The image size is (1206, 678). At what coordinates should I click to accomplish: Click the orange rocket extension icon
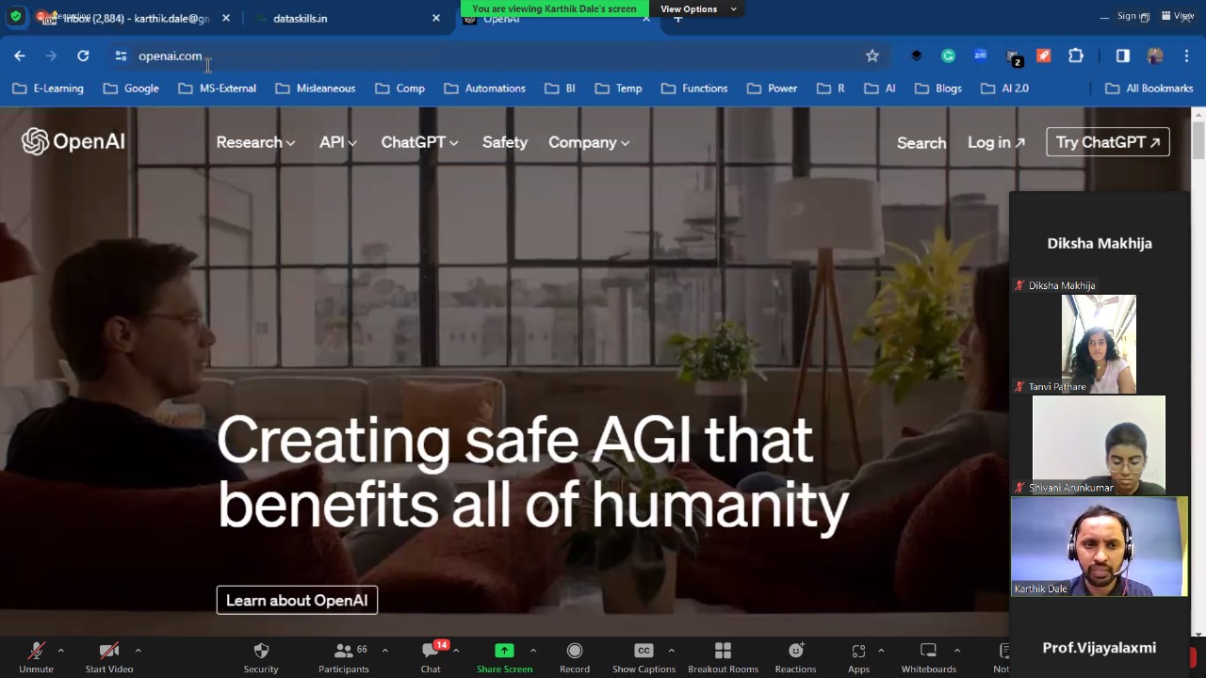(1044, 56)
